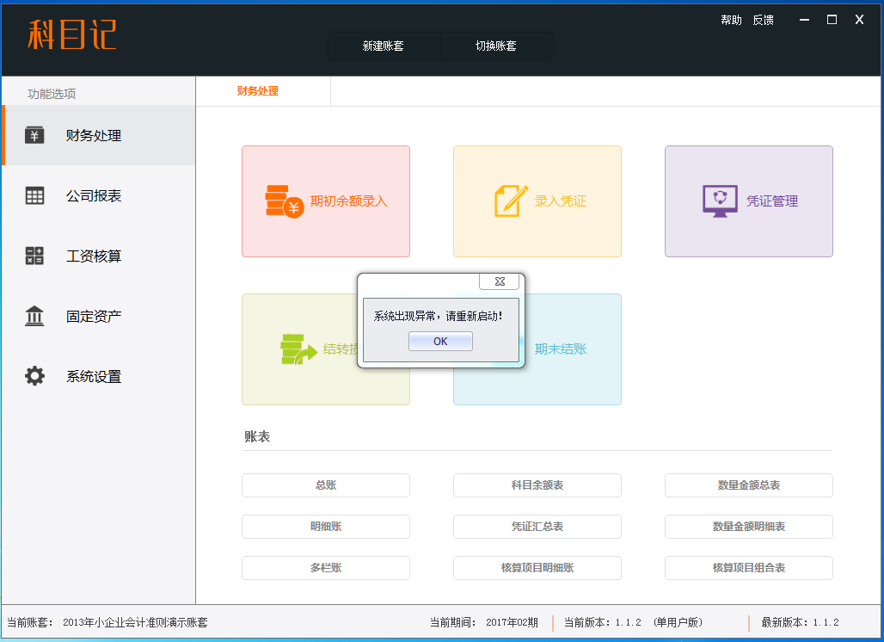
Task: Open the 数量金额明细表 report
Action: point(748,527)
